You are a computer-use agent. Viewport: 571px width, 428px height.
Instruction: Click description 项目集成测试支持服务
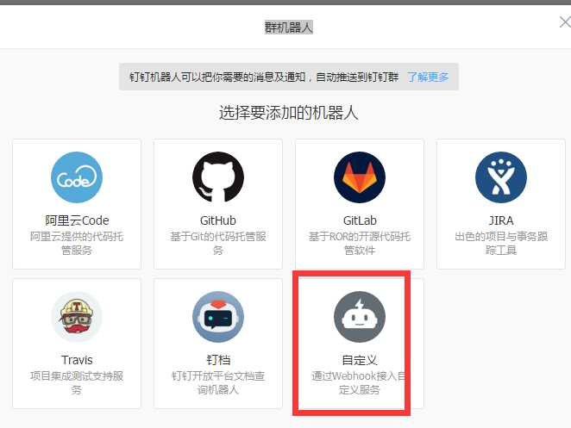pos(77,383)
